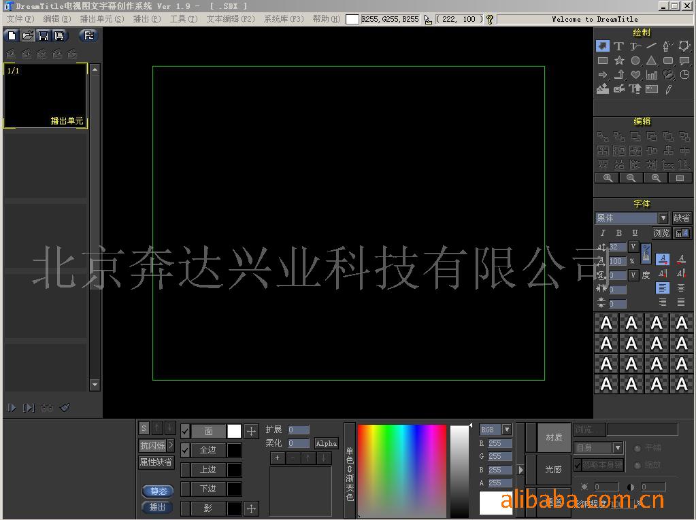Screen dimensions: 696x520
Task: Open the 帮助(H) menu
Action: pos(327,19)
